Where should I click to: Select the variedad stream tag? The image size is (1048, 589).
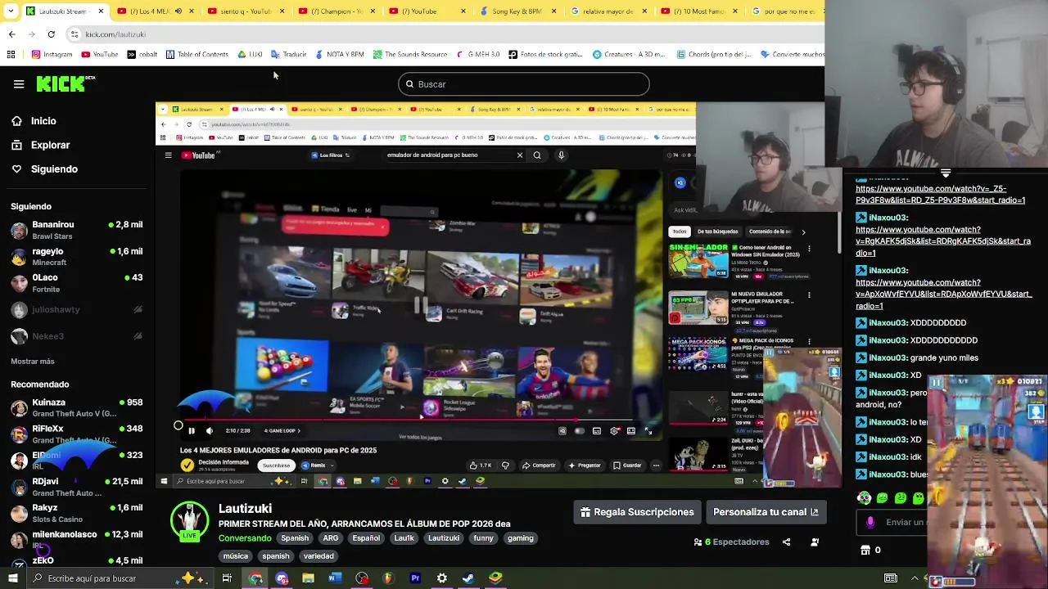tap(318, 556)
